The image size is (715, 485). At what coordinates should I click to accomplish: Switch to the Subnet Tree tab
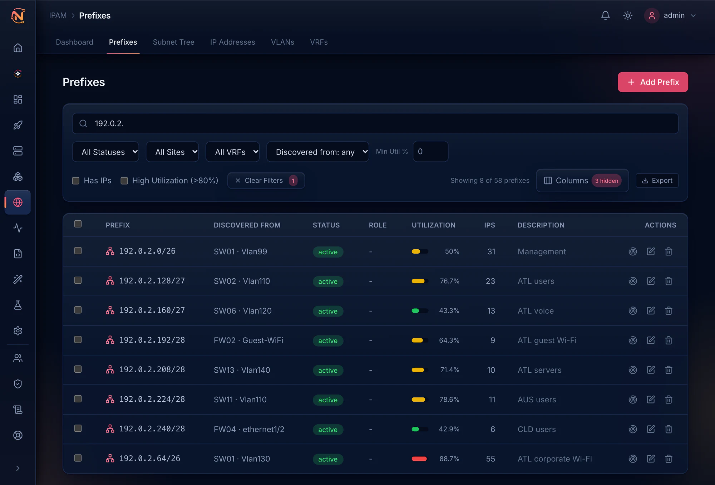(x=174, y=42)
